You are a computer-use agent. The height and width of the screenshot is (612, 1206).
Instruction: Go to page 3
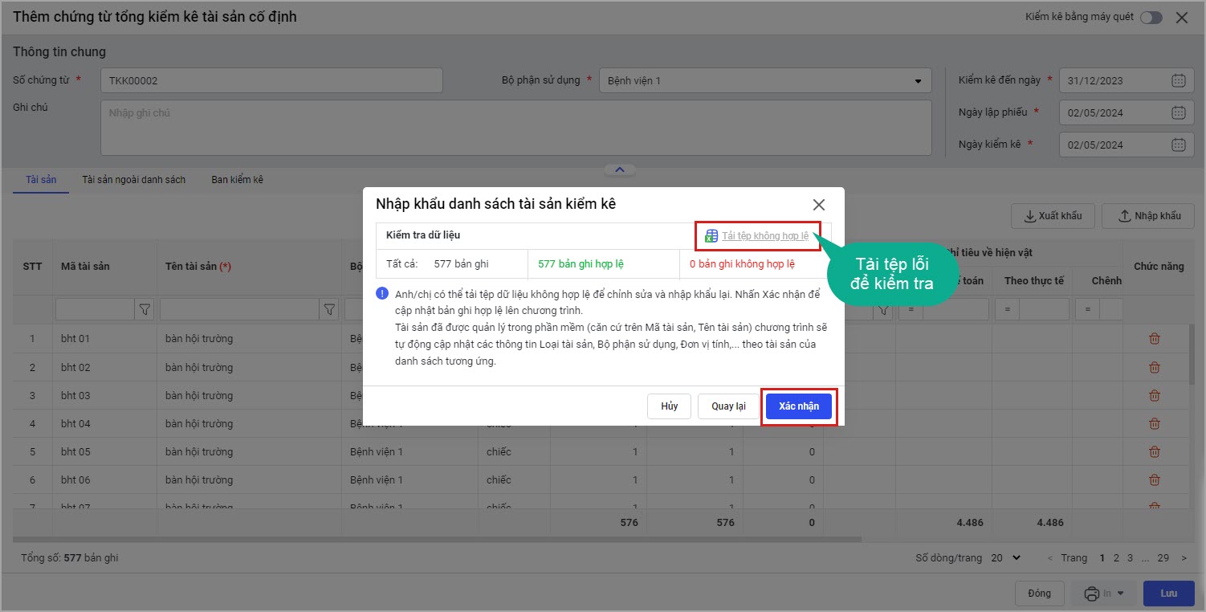(x=1131, y=558)
